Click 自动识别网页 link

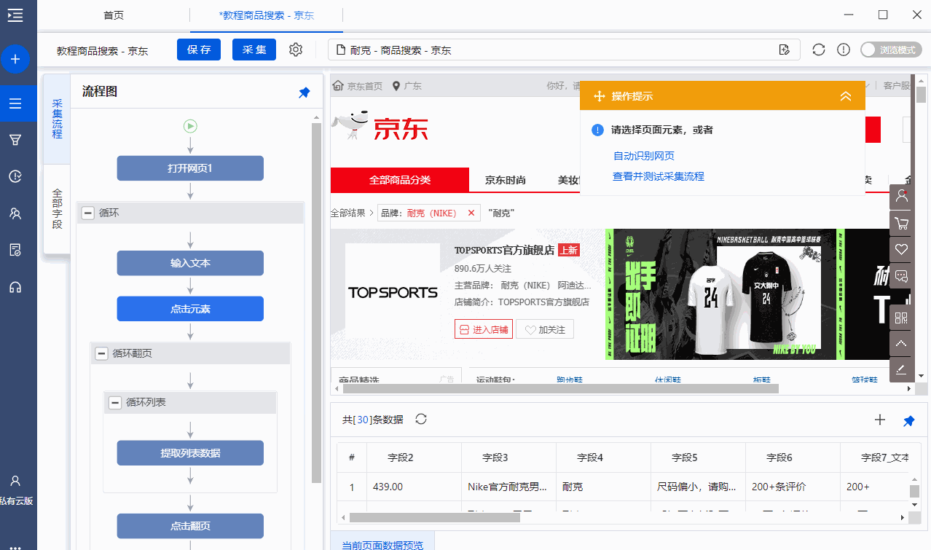[644, 156]
